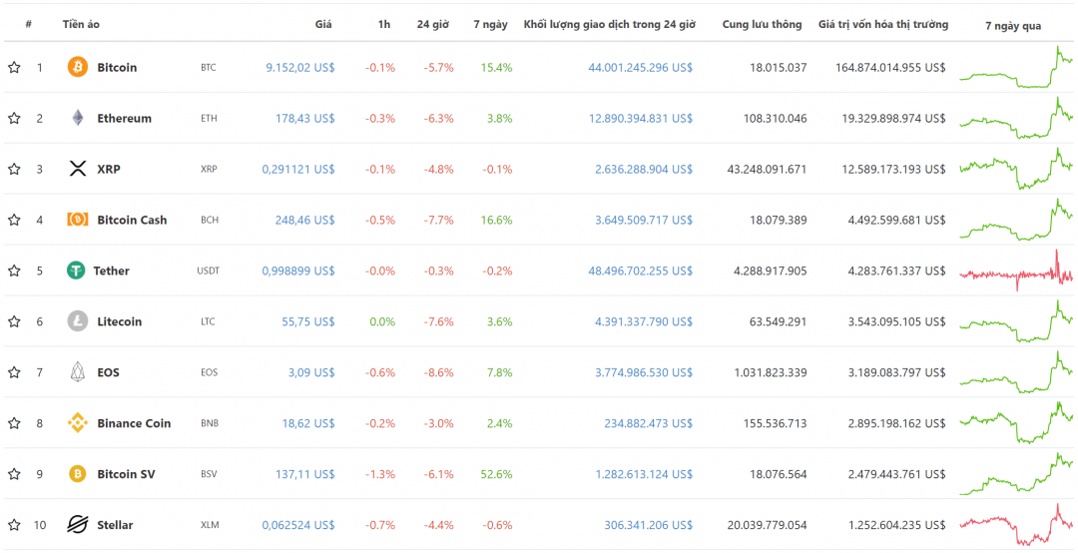This screenshot has height=553, width=1078.
Task: Sort by the # rank column header
Action: [x=28, y=24]
